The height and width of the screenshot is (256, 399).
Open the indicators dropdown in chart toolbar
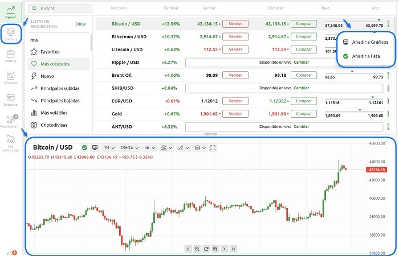166,147
